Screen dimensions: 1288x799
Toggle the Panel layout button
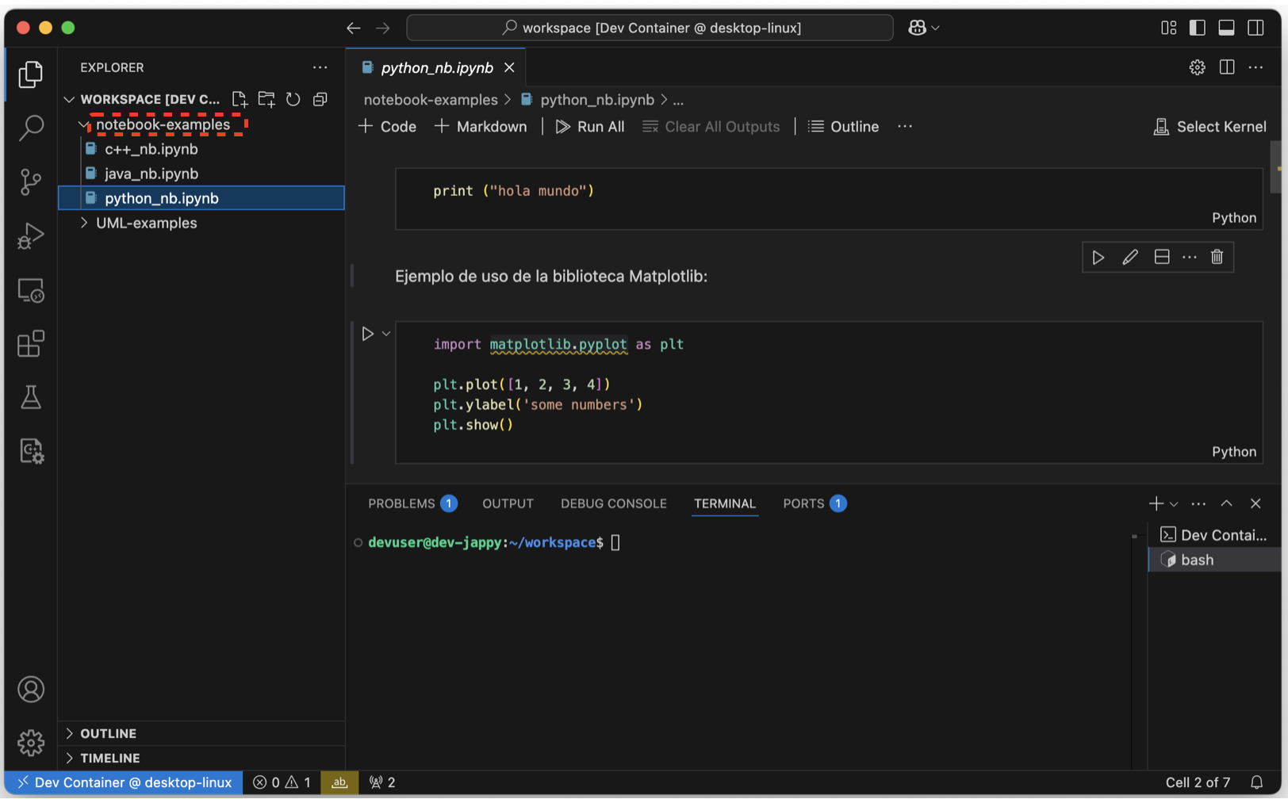tap(1227, 28)
